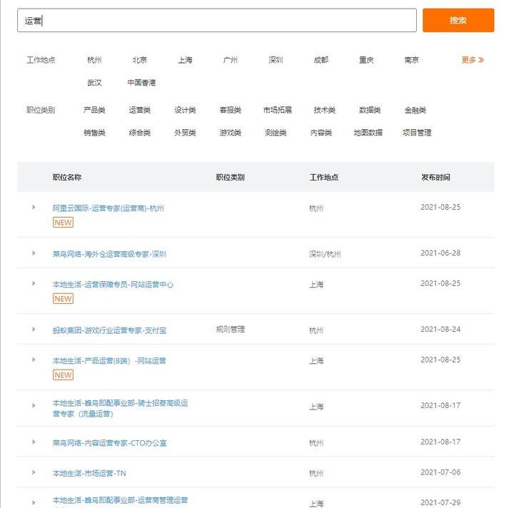Image resolution: width=514 pixels, height=508 pixels.
Task: Filter by 外贸类 category
Action: (185, 133)
